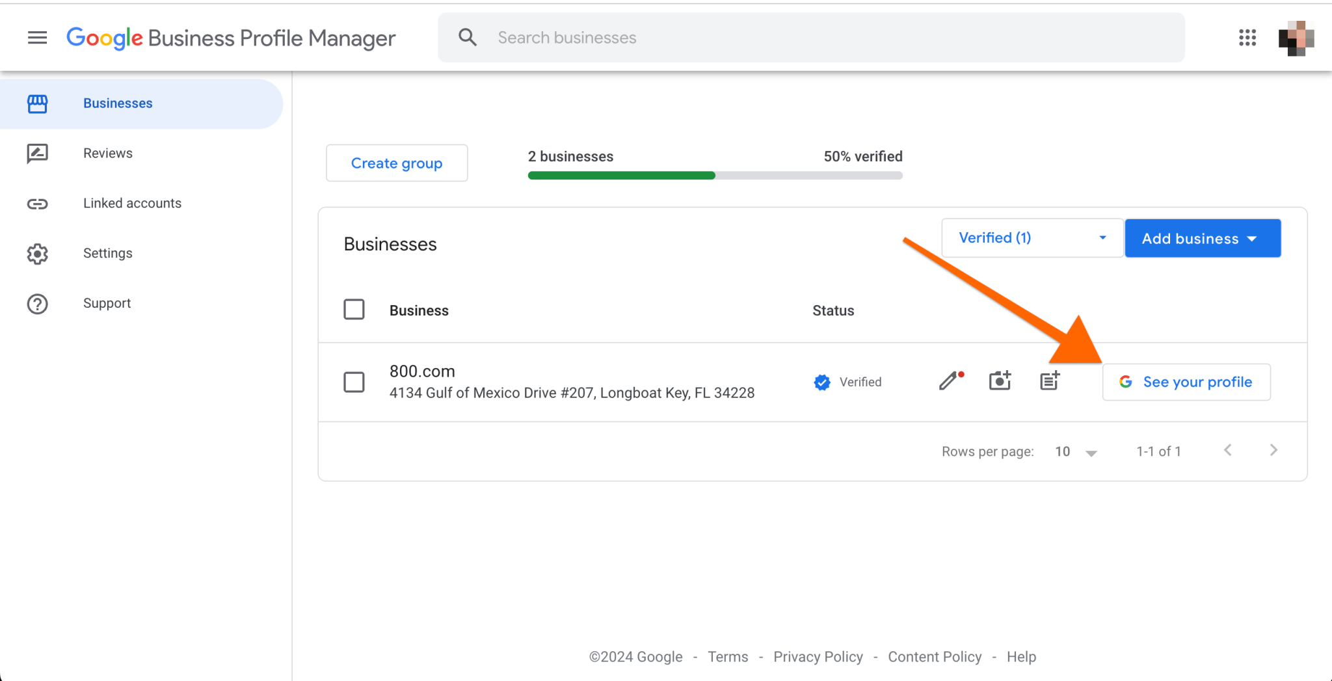Image resolution: width=1332 pixels, height=681 pixels.
Task: Click See your profile button
Action: (1186, 382)
